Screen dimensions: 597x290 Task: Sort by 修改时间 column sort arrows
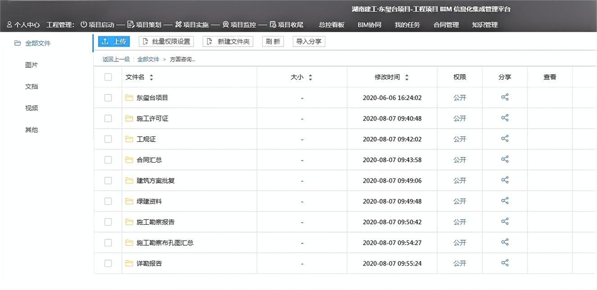click(x=407, y=77)
